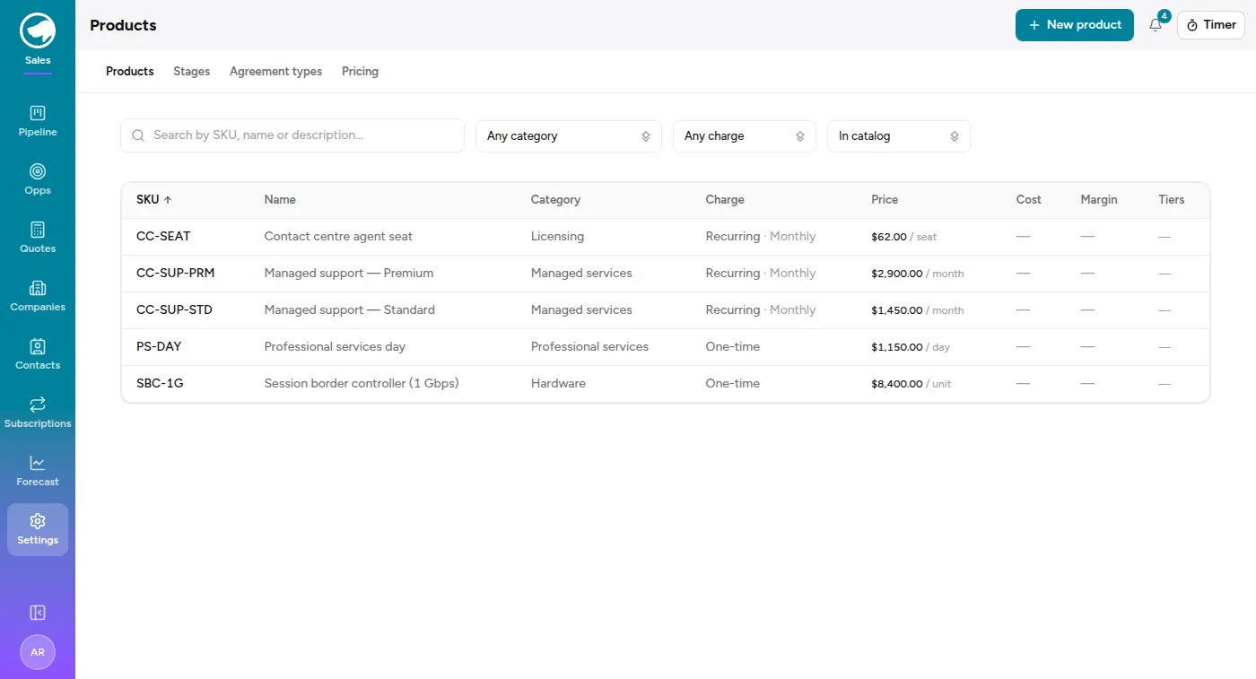
Task: Open the In catalog dropdown
Action: point(899,136)
